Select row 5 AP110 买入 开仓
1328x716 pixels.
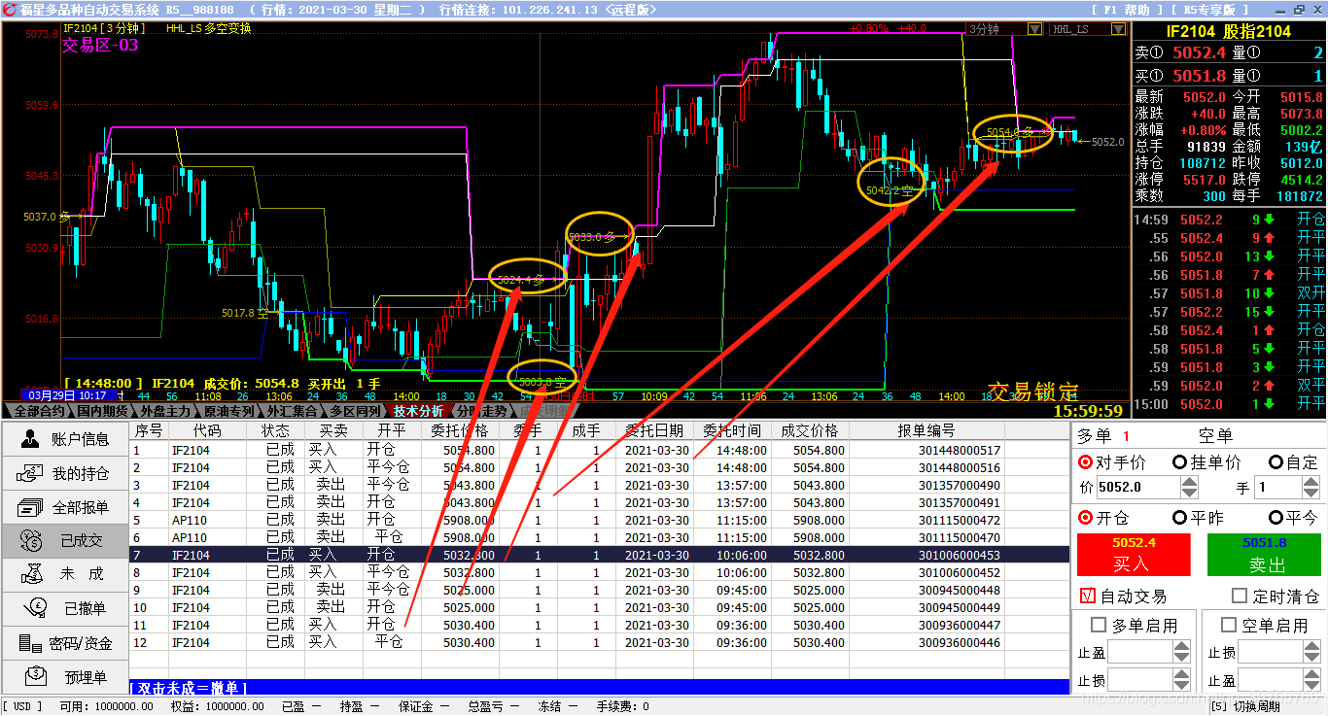[600, 520]
